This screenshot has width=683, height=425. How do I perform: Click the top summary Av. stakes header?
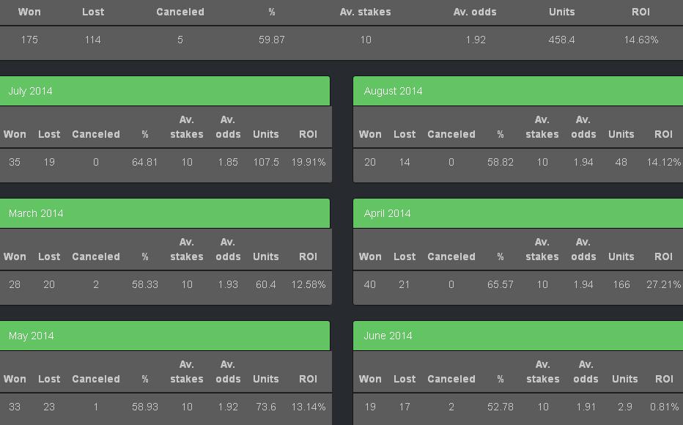click(365, 12)
